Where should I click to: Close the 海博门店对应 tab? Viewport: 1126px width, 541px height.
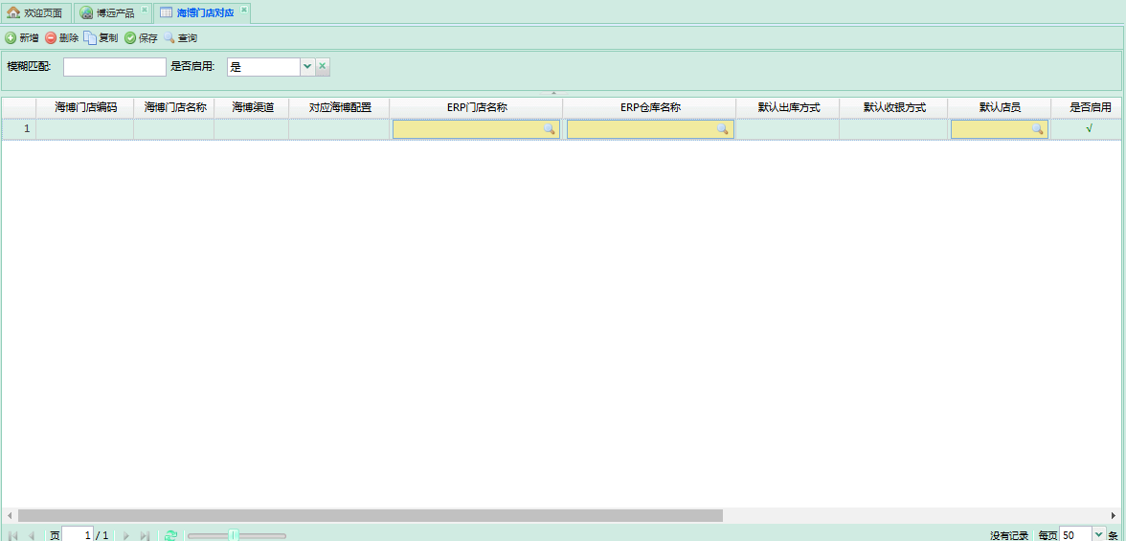coord(244,10)
